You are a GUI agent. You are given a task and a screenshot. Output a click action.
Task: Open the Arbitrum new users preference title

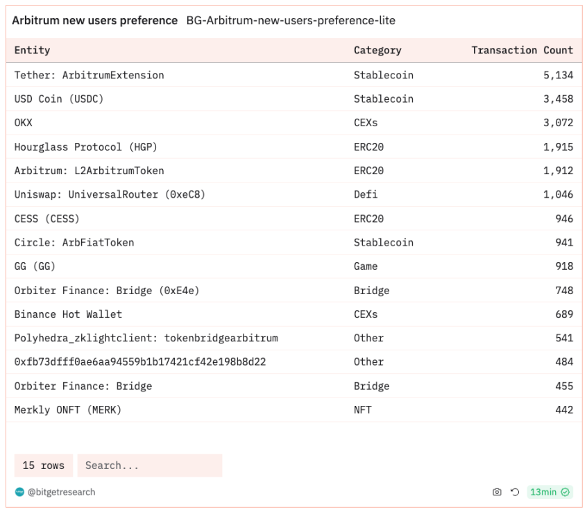click(x=95, y=20)
